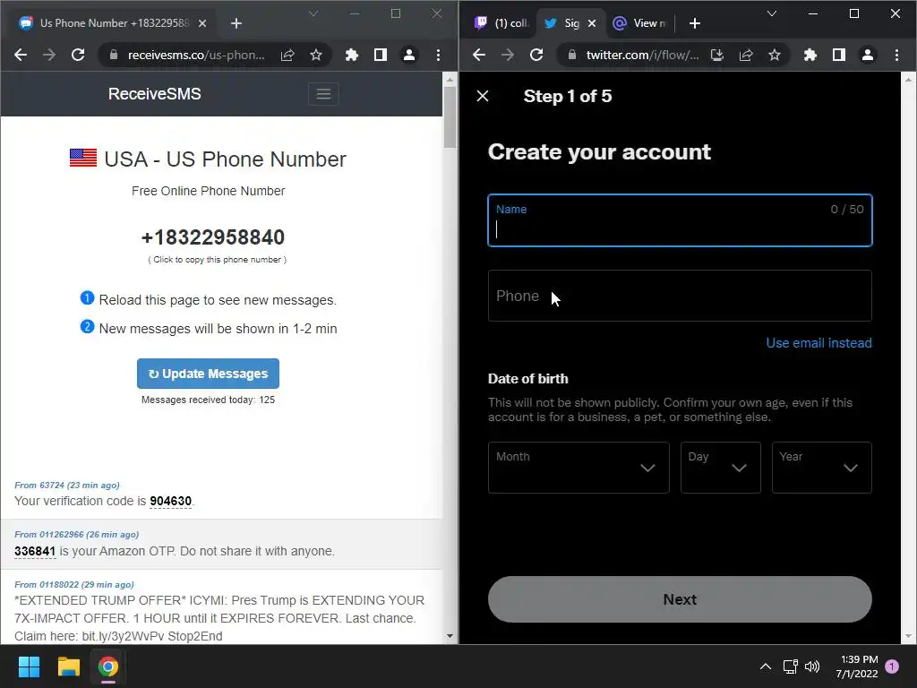917x688 pixels.
Task: Open taskbar clock showing 1:39 PM
Action: 857,666
